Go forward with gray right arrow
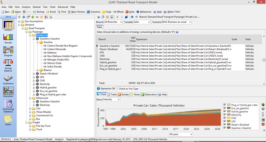Viewport: 266px width, 142px height. [136, 17]
